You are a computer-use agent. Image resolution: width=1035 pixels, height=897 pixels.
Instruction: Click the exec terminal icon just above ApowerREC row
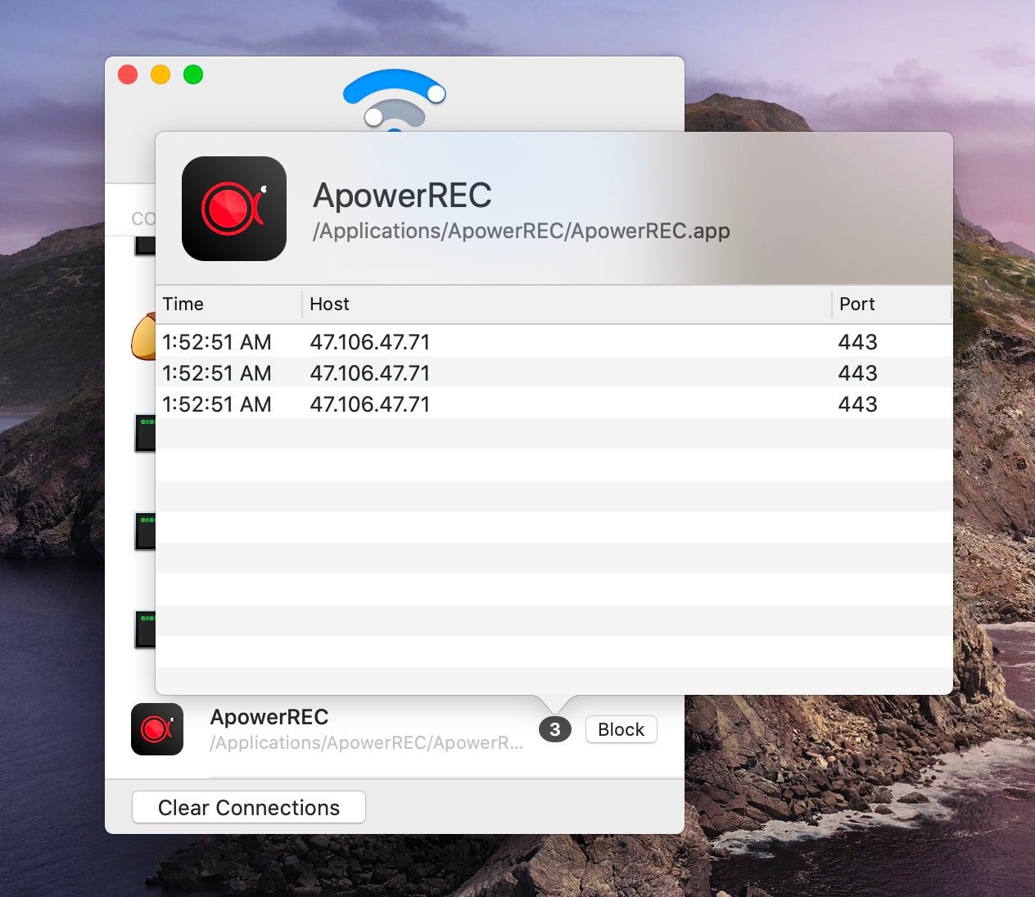click(145, 629)
